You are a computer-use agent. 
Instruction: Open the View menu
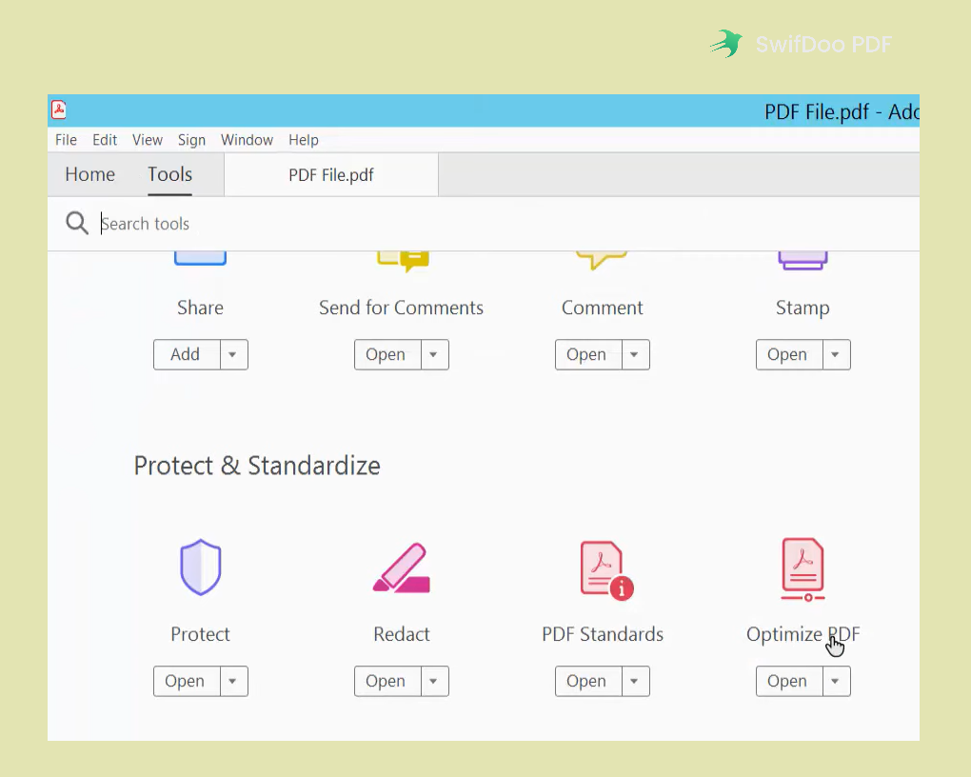tap(148, 140)
